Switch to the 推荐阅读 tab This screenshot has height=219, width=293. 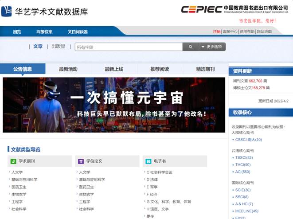pos(160,69)
